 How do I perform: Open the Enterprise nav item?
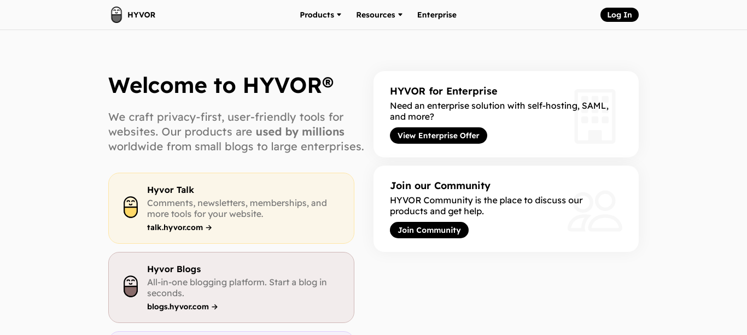(x=436, y=15)
